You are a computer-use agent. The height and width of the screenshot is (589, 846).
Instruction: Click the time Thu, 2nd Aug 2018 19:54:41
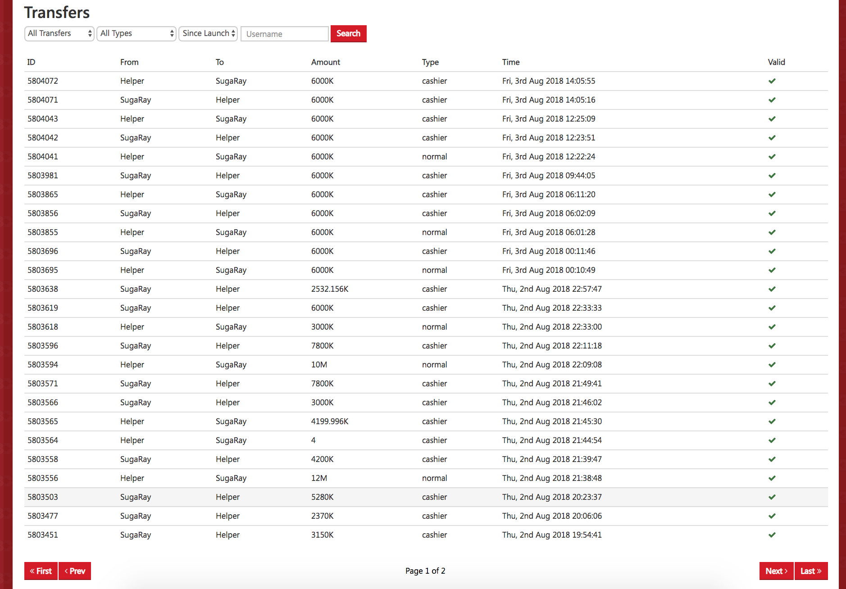tap(552, 535)
